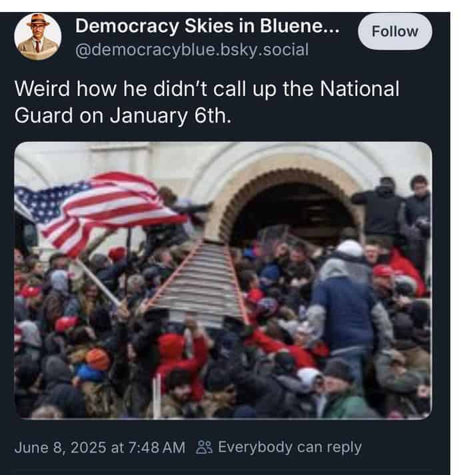The height and width of the screenshot is (475, 475).
Task: Select the post text line starting with Weird
Action: click(x=207, y=89)
